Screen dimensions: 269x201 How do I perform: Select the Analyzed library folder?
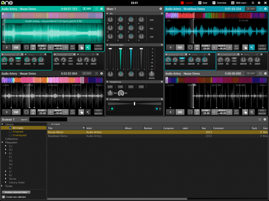[18, 131]
